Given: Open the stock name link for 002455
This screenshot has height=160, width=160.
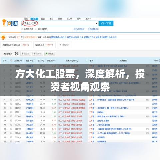Looking at the screenshot, I should click(30, 121).
